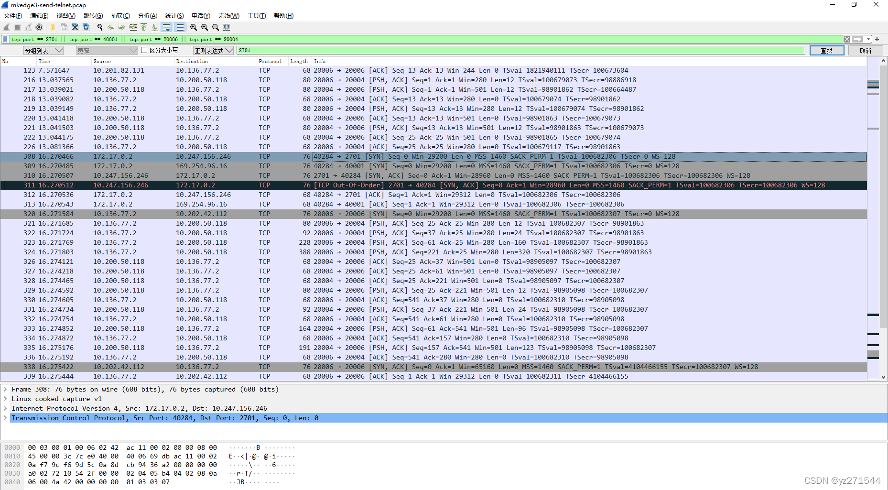The height and width of the screenshot is (490, 888).
Task: Open the 跳转(G) menu
Action: click(93, 16)
